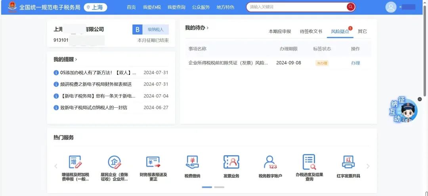The height and width of the screenshot is (196, 428).
Task: Switch to the 本期应申报 tab
Action: coord(280,31)
